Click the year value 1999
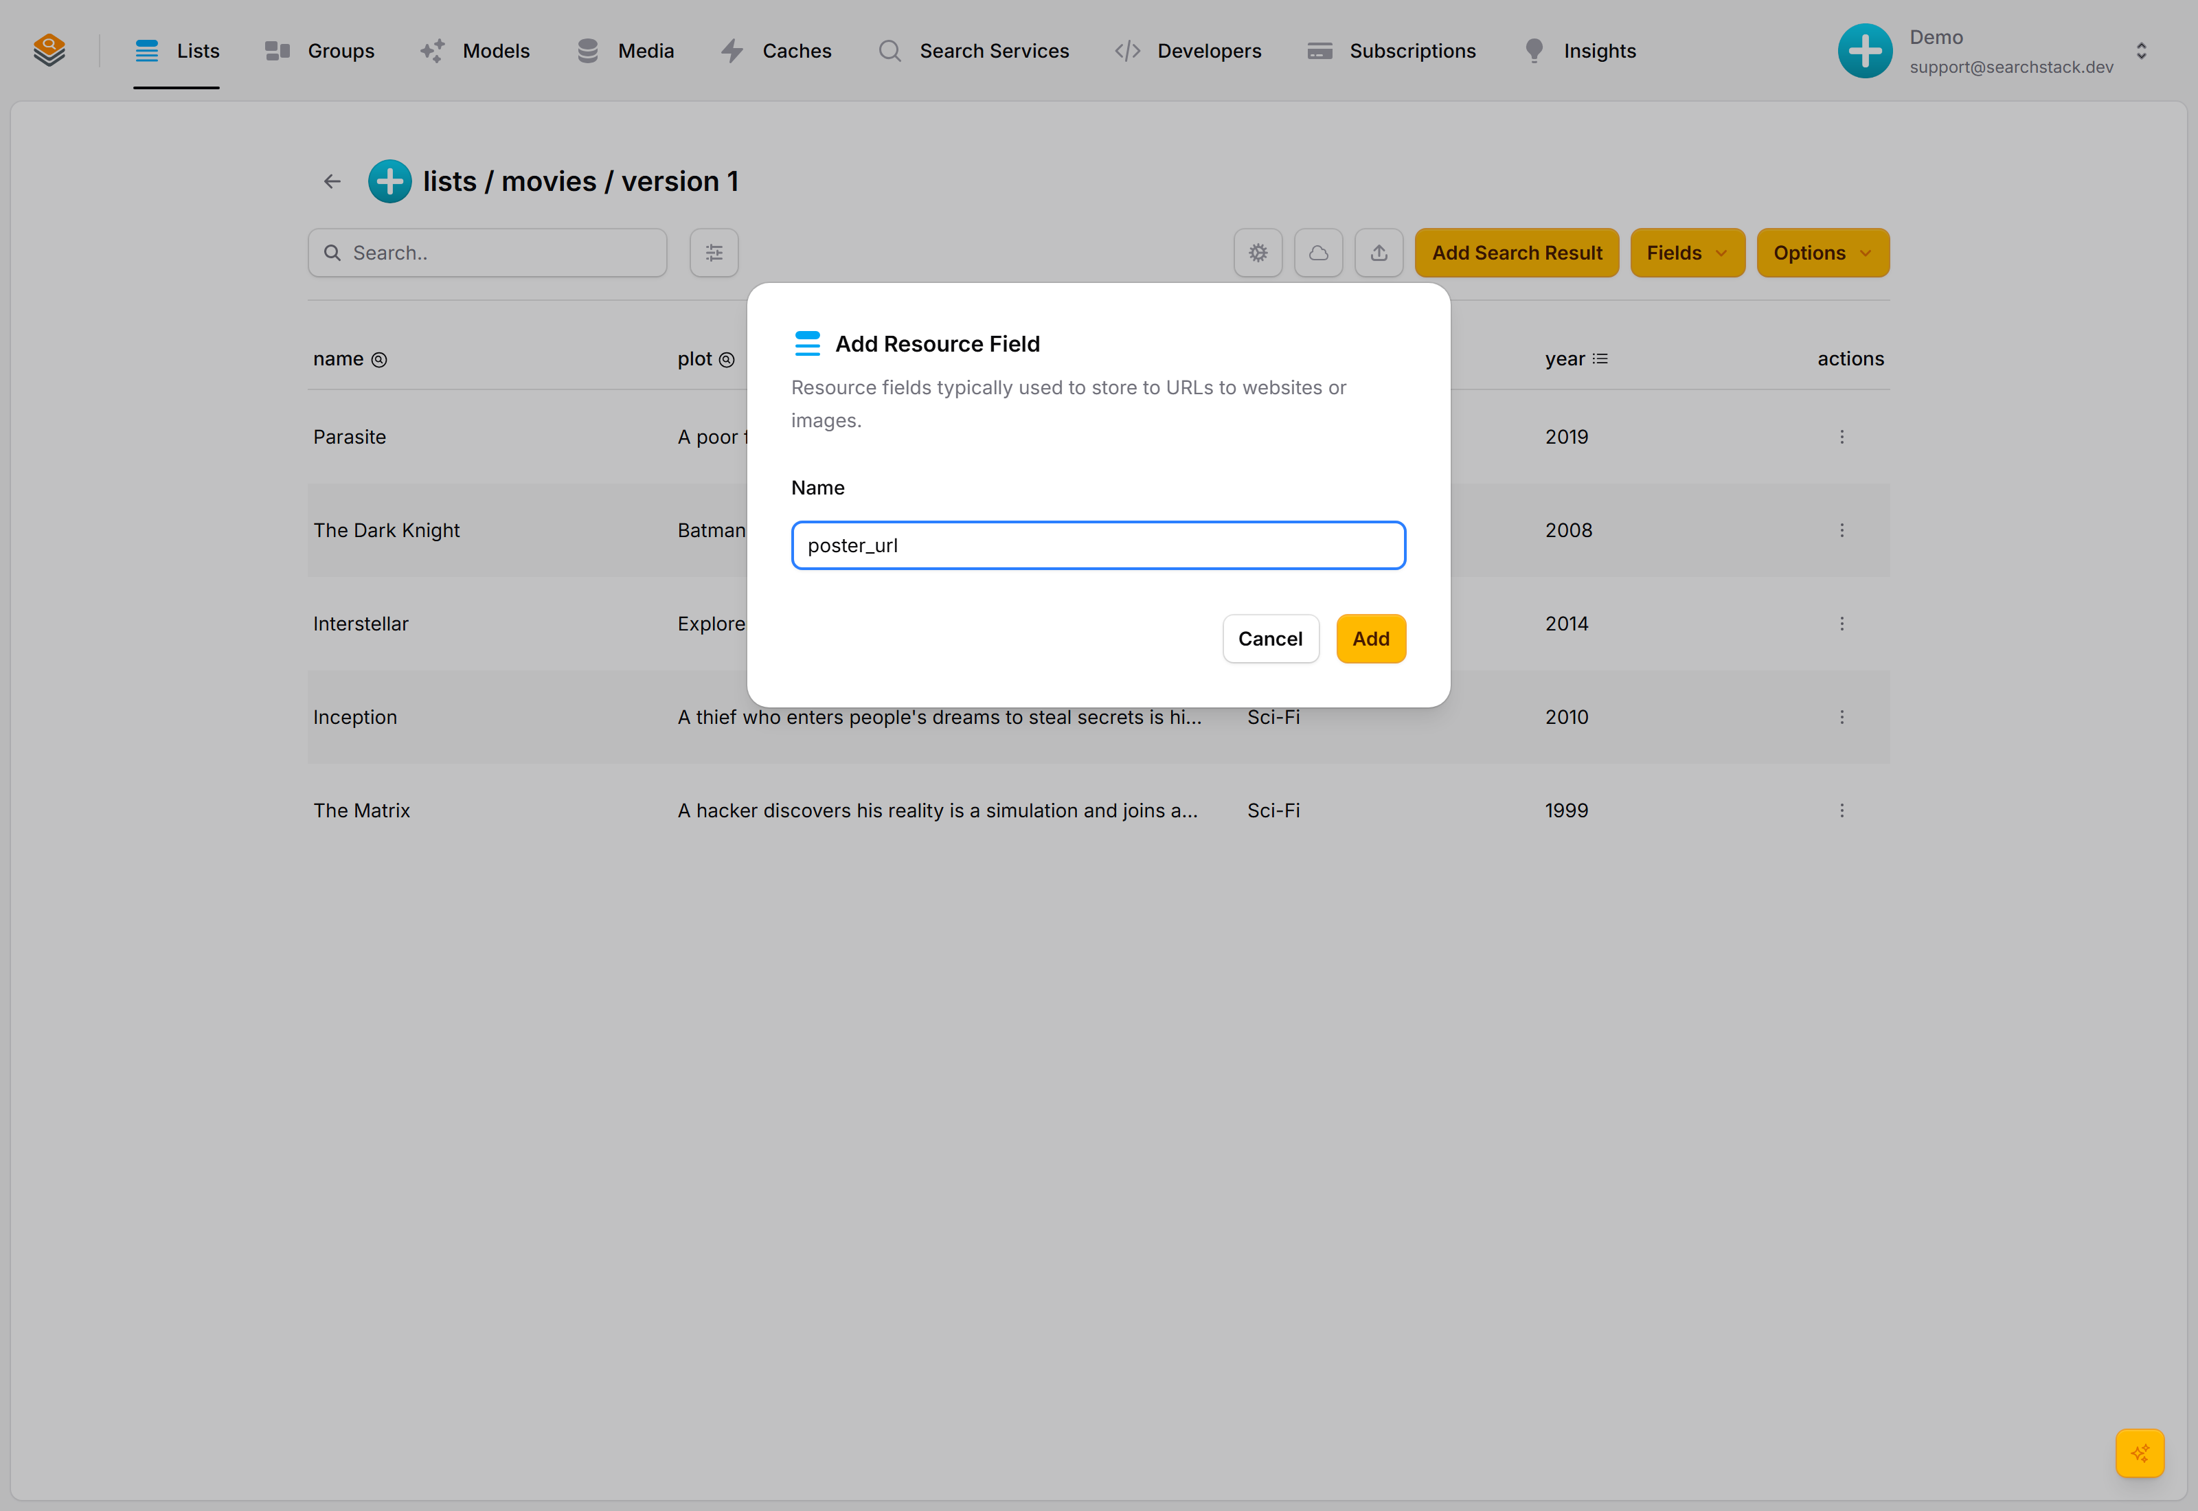Screen dimensions: 2198x1511 coord(1567,810)
